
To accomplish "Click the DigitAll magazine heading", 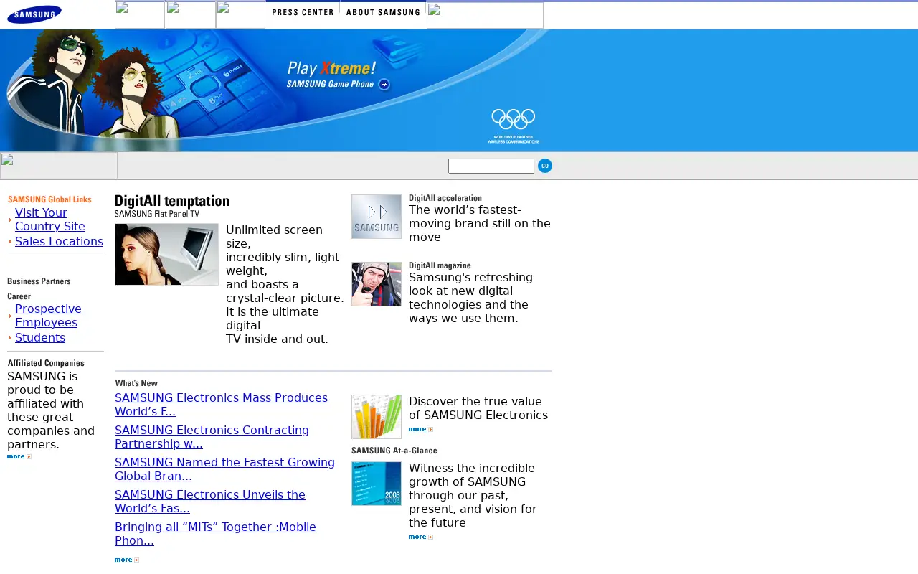I will click(x=440, y=265).
